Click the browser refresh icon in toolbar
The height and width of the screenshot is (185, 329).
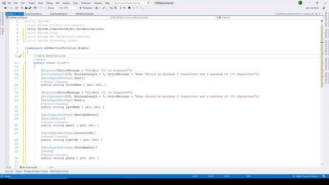pyautogui.click(x=97, y=8)
